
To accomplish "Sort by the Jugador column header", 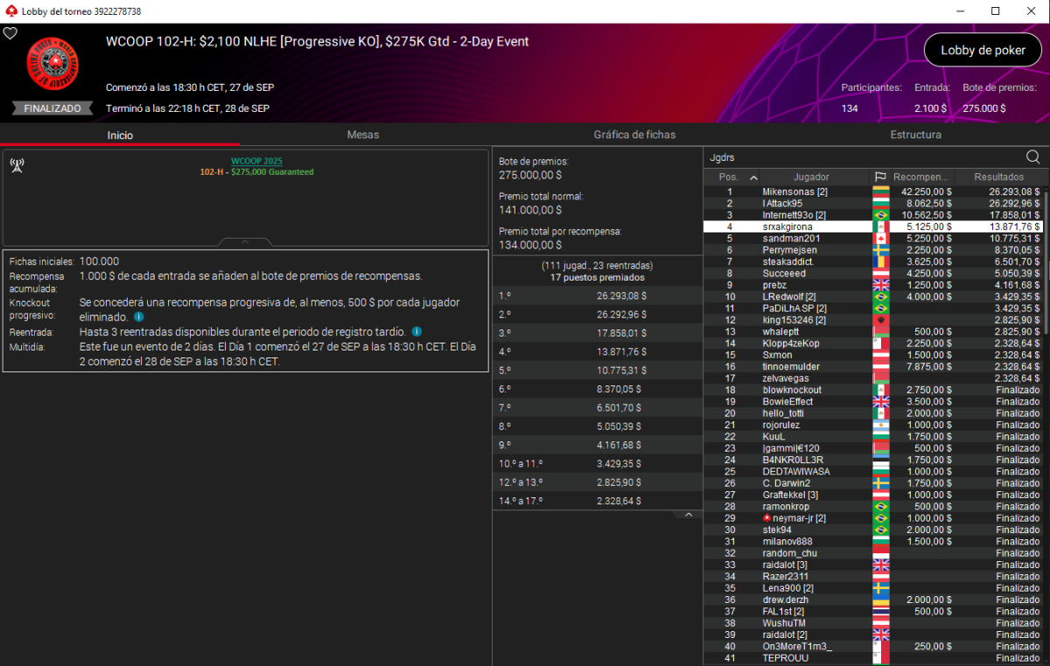I will point(811,177).
